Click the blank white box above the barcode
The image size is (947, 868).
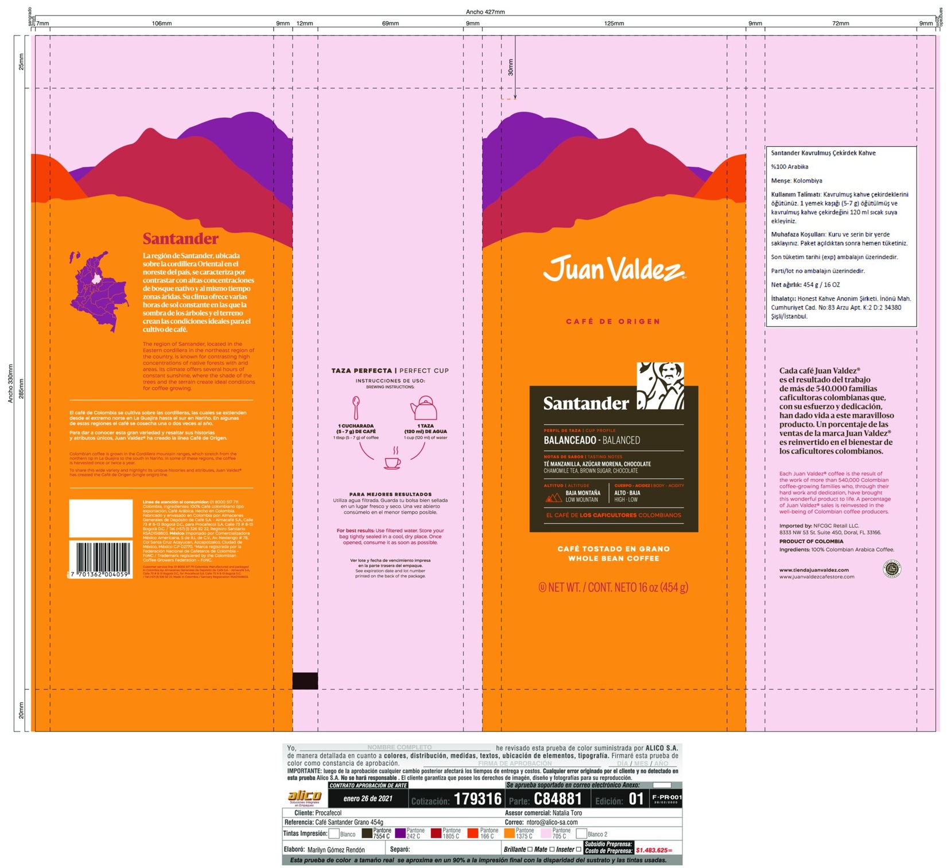(101, 518)
